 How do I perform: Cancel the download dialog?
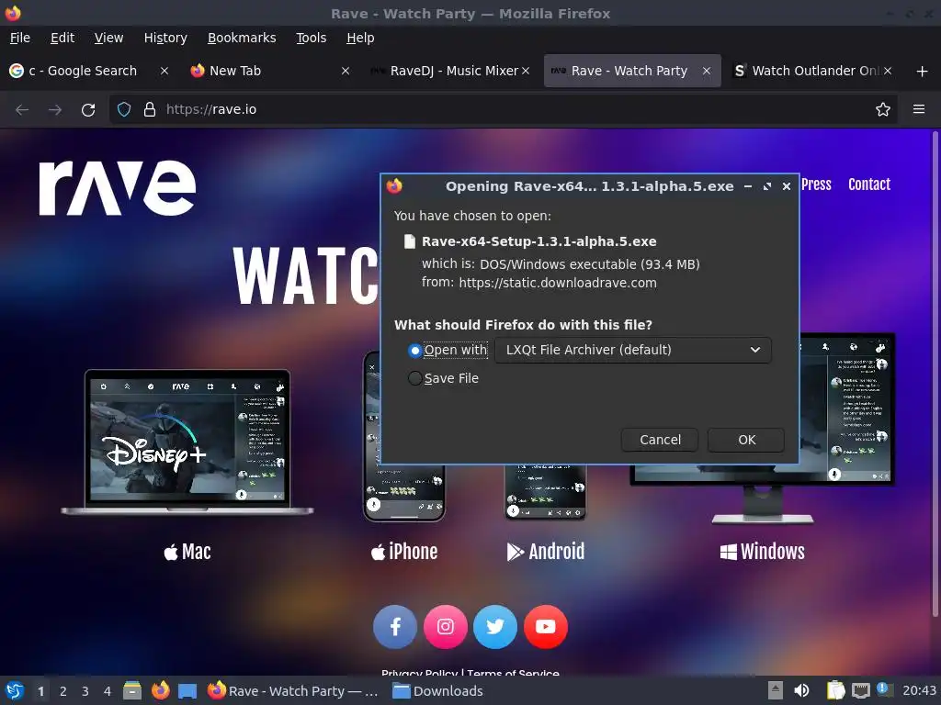point(660,440)
